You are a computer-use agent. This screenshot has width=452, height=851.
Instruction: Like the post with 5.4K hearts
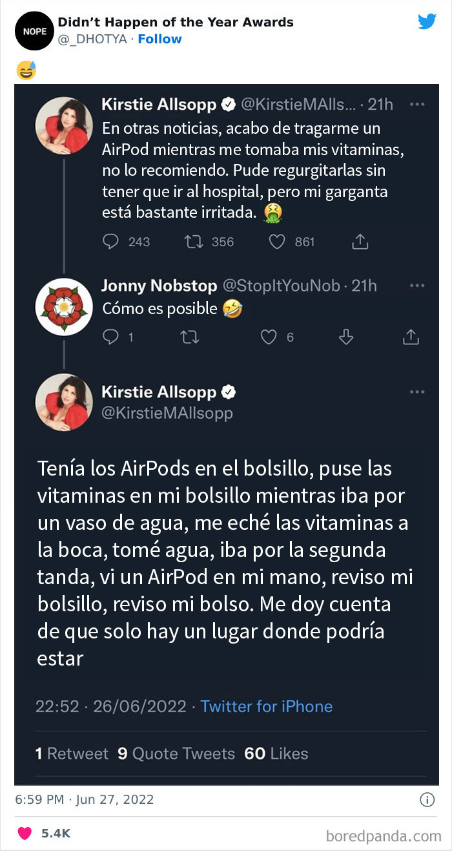25,834
